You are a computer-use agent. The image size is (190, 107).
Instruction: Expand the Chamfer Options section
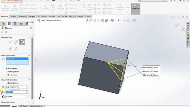click(x=29, y=102)
